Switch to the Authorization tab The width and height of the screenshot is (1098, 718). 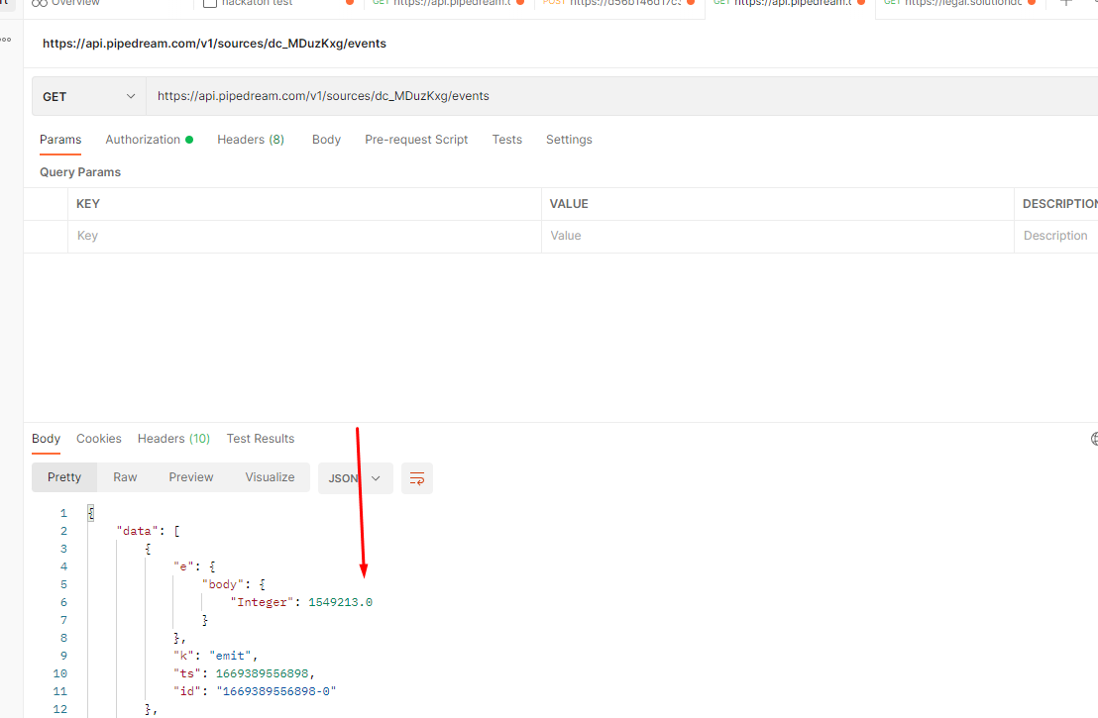point(150,140)
